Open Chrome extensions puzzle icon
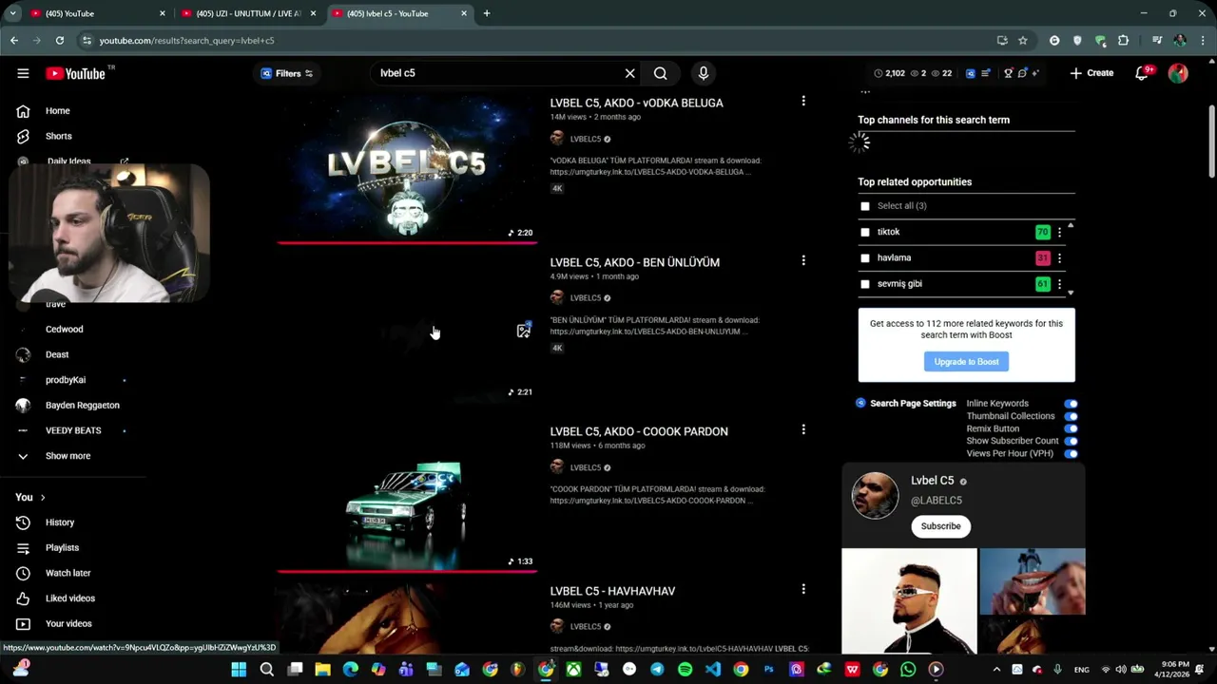The width and height of the screenshot is (1217, 684). point(1123,40)
